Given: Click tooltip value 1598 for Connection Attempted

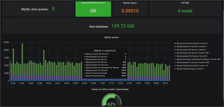Looking at the screenshot, I should point(124,68).
